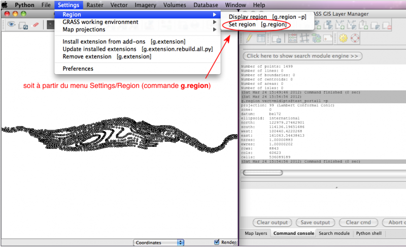Click the pencil edit vector icon
This screenshot has width=406, height=247.
coord(249,38)
